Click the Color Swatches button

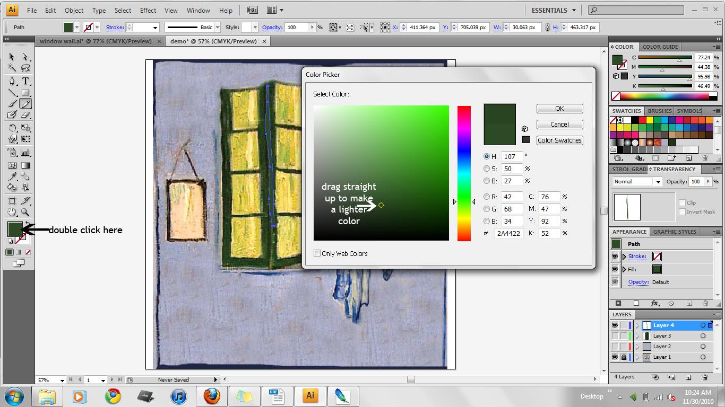[x=559, y=140]
